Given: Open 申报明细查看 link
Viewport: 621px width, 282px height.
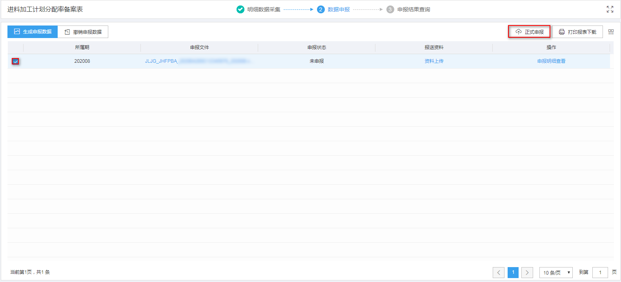Looking at the screenshot, I should tap(551, 61).
